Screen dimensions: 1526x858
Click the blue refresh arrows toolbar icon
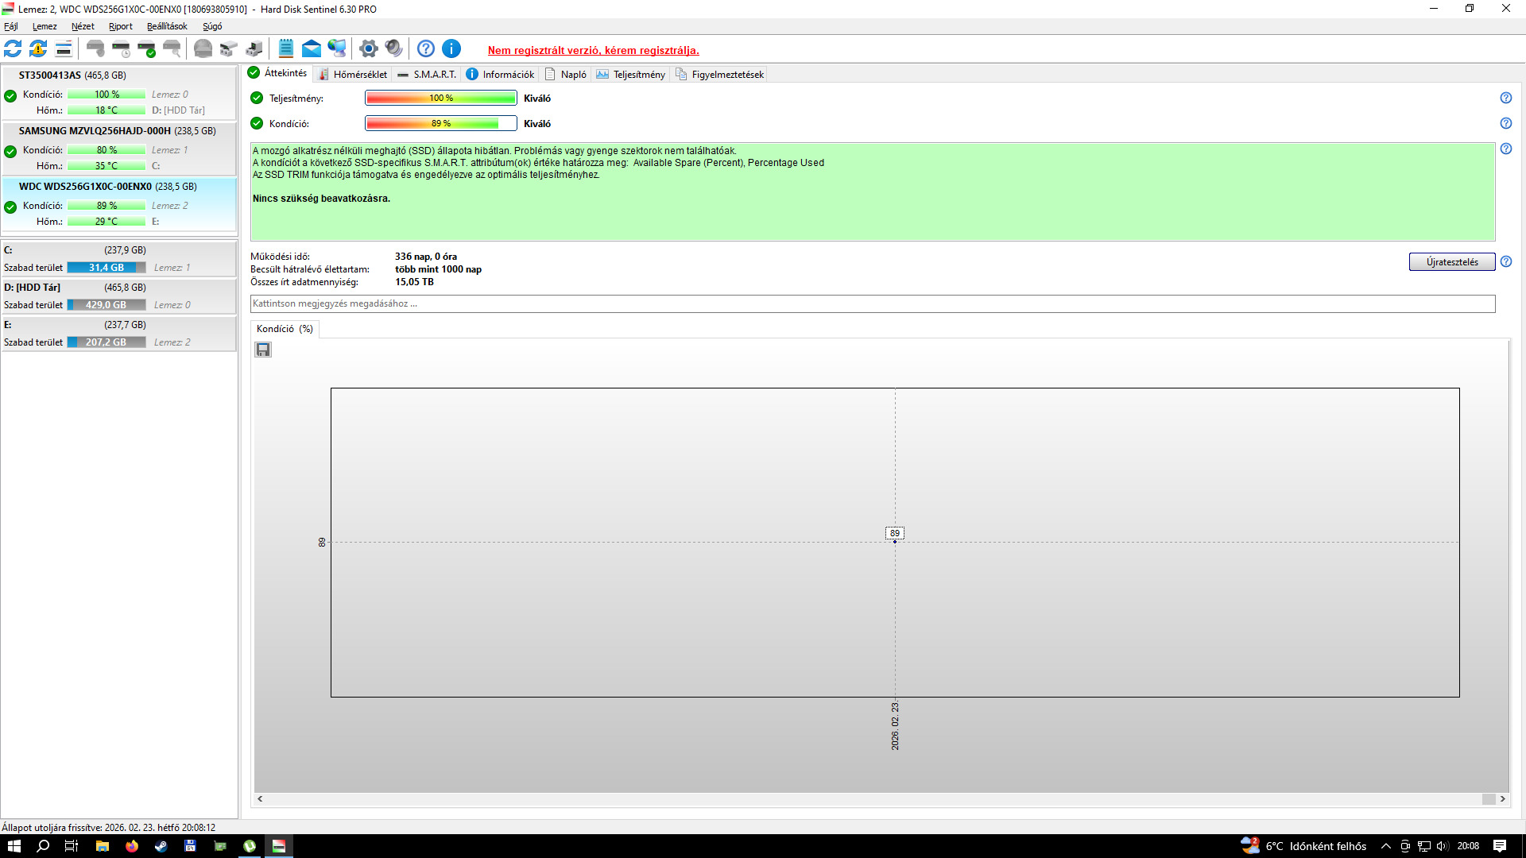pos(13,48)
